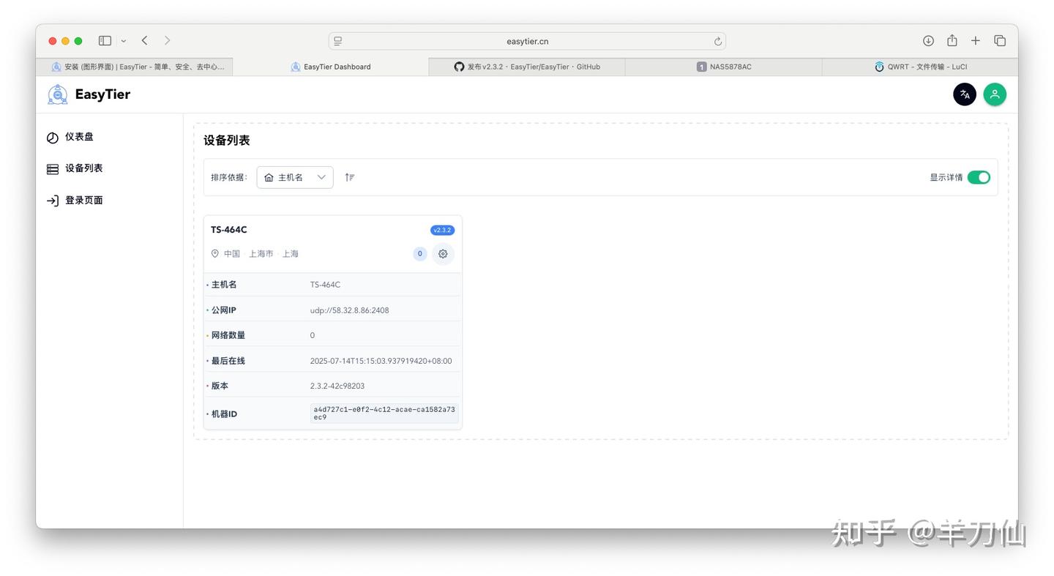
Task: Add a new Safari tab
Action: pyautogui.click(x=976, y=41)
